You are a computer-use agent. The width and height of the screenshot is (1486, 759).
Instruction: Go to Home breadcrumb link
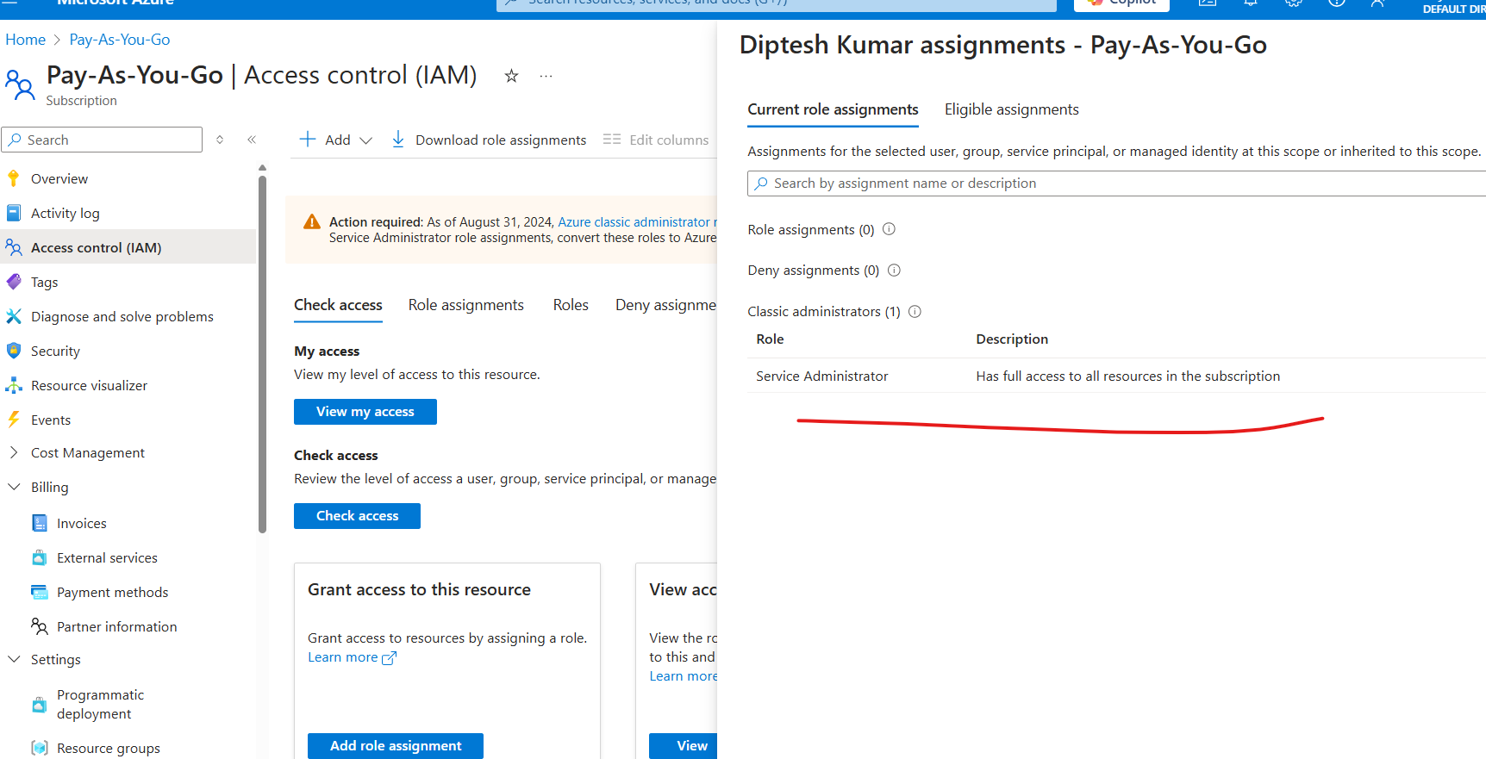point(26,40)
